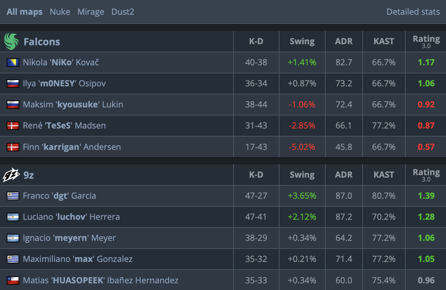Click dgt's Uruguayan flag icon

[13, 196]
